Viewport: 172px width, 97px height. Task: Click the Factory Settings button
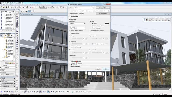pyautogui.click(x=103, y=8)
